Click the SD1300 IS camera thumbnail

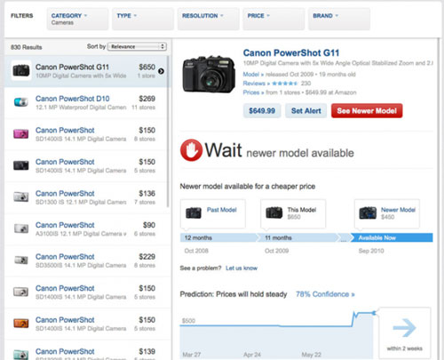pos(21,197)
